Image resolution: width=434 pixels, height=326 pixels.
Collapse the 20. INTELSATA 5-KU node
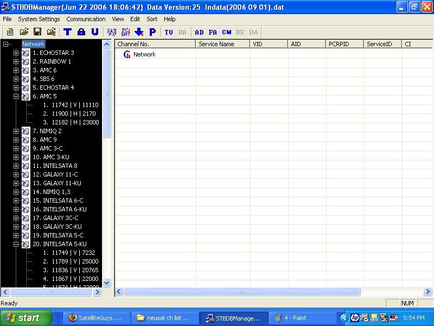coord(16,244)
